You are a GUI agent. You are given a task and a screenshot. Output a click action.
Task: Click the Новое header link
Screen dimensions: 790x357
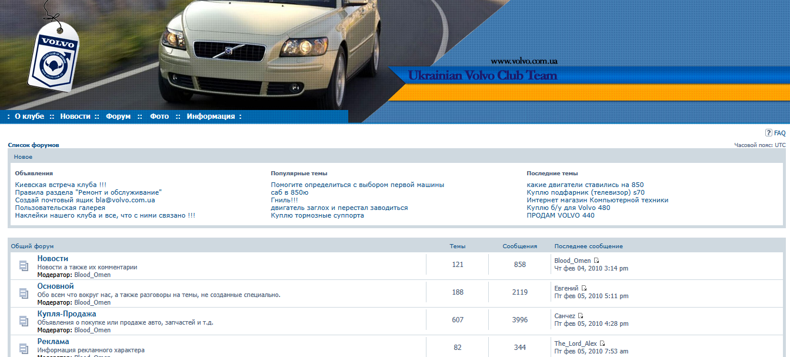pos(23,157)
